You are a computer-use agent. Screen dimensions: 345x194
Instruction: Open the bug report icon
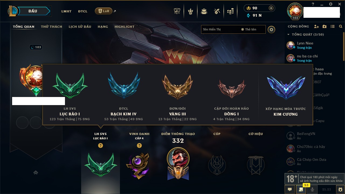click(340, 189)
